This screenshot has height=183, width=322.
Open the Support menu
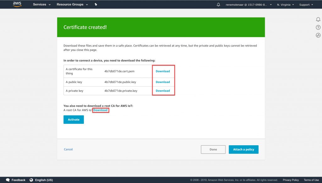[x=306, y=5]
